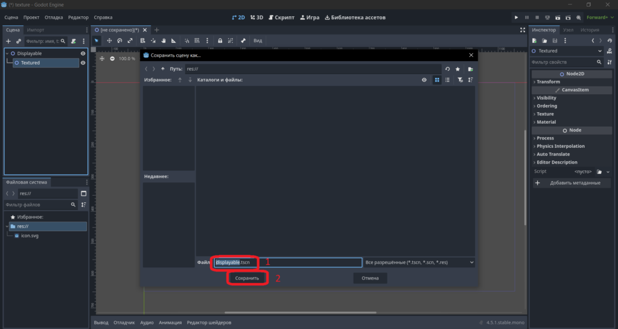Refresh the file dialog listing

point(447,69)
